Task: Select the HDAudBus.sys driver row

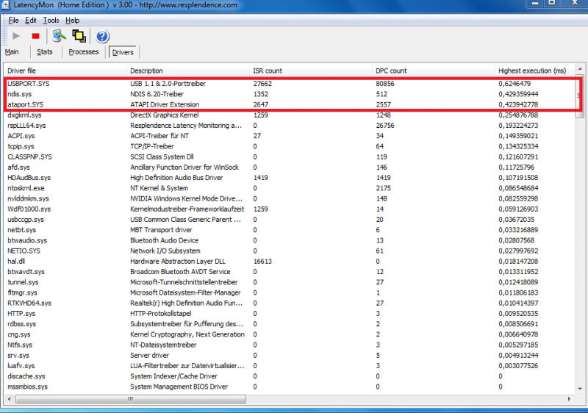Action: pyautogui.click(x=289, y=178)
